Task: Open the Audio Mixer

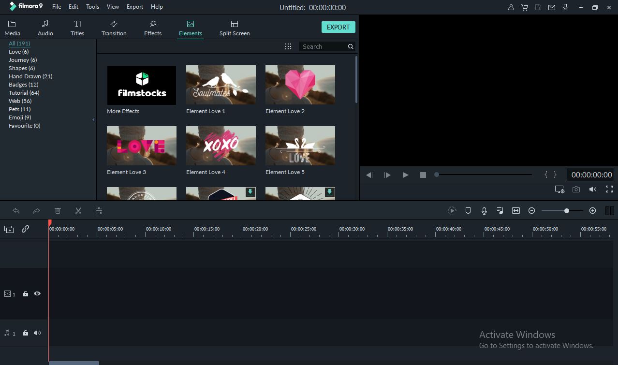Action: point(500,210)
